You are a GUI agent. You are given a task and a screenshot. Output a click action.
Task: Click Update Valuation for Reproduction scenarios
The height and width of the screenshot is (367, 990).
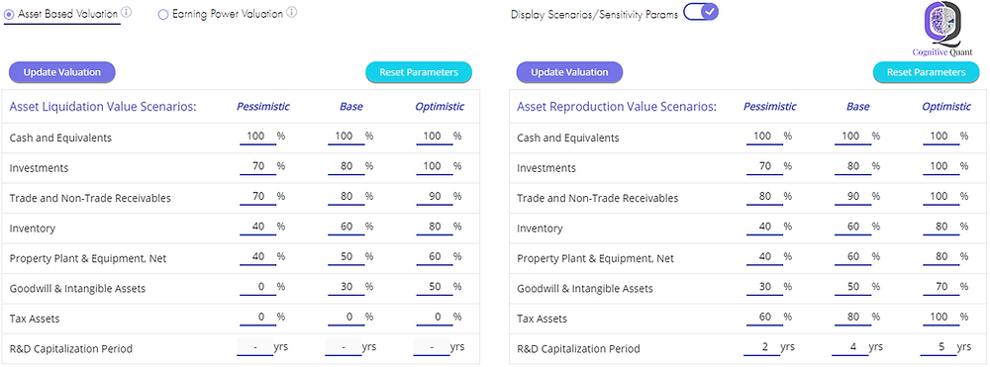click(569, 72)
